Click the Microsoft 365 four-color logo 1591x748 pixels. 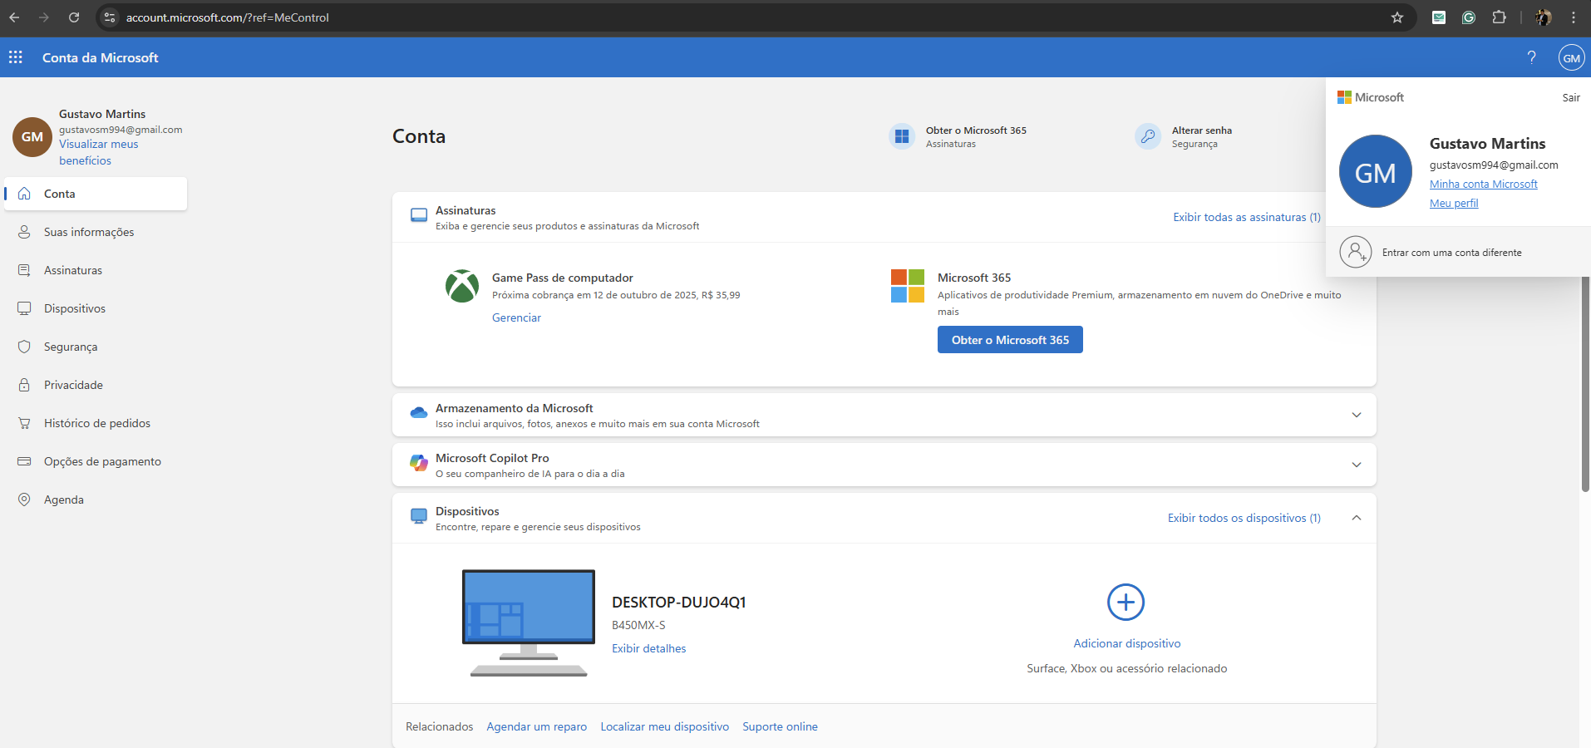tap(908, 286)
